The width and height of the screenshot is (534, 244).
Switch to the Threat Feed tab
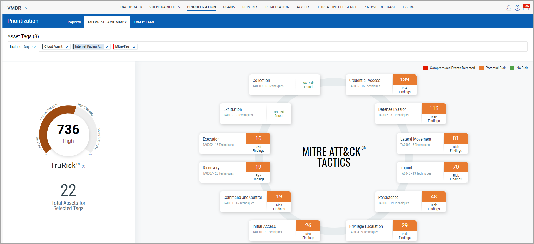(144, 22)
